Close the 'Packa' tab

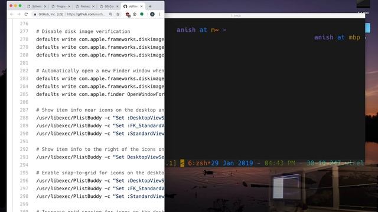point(93,6)
